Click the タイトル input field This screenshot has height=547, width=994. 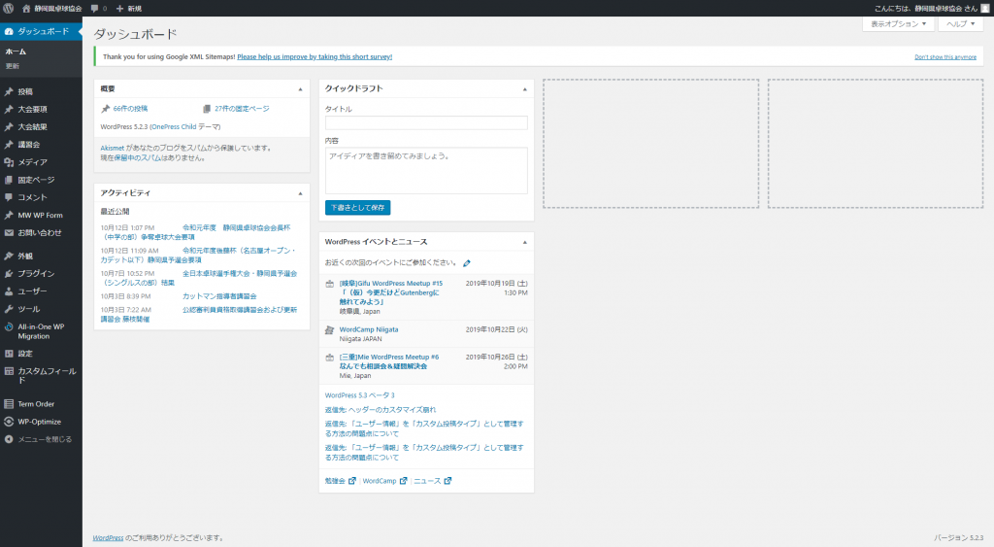click(426, 123)
